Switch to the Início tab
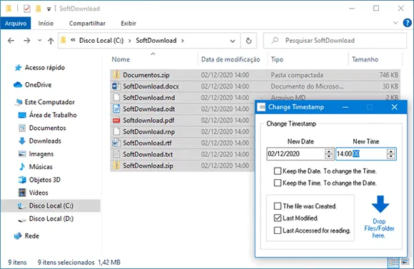 [x=46, y=24]
